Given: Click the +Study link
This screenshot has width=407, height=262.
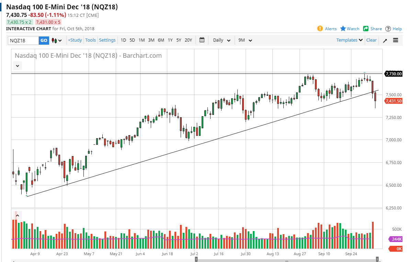Looking at the screenshot, I should click(x=75, y=40).
